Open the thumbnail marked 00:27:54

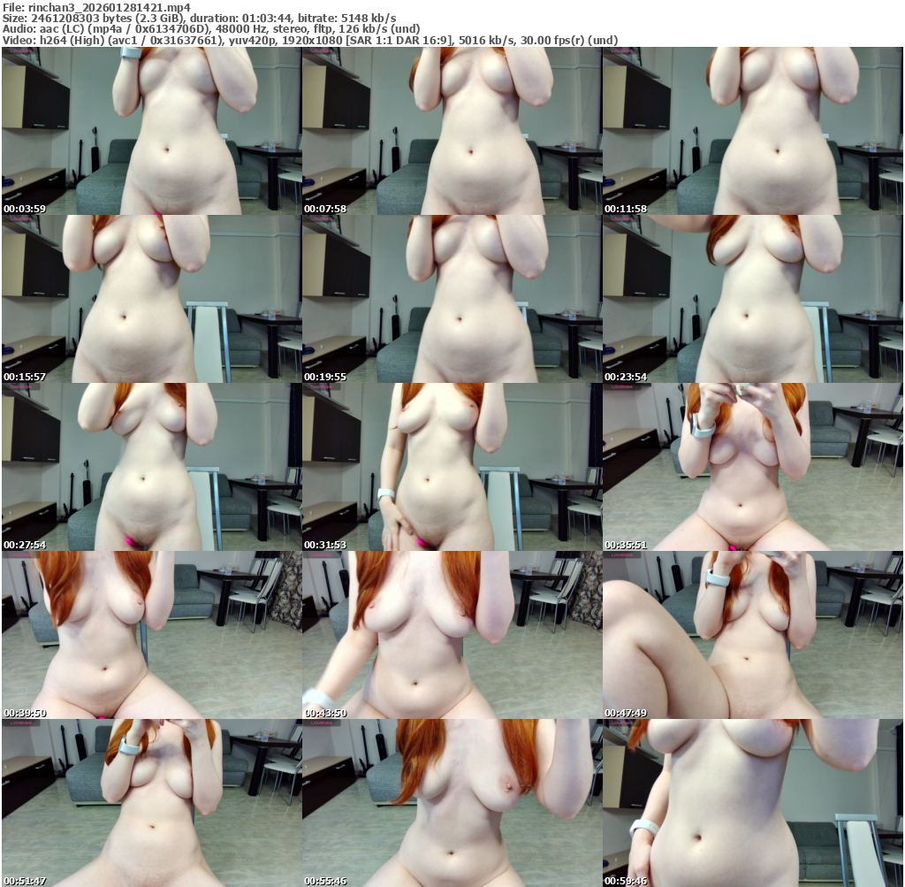[151, 467]
